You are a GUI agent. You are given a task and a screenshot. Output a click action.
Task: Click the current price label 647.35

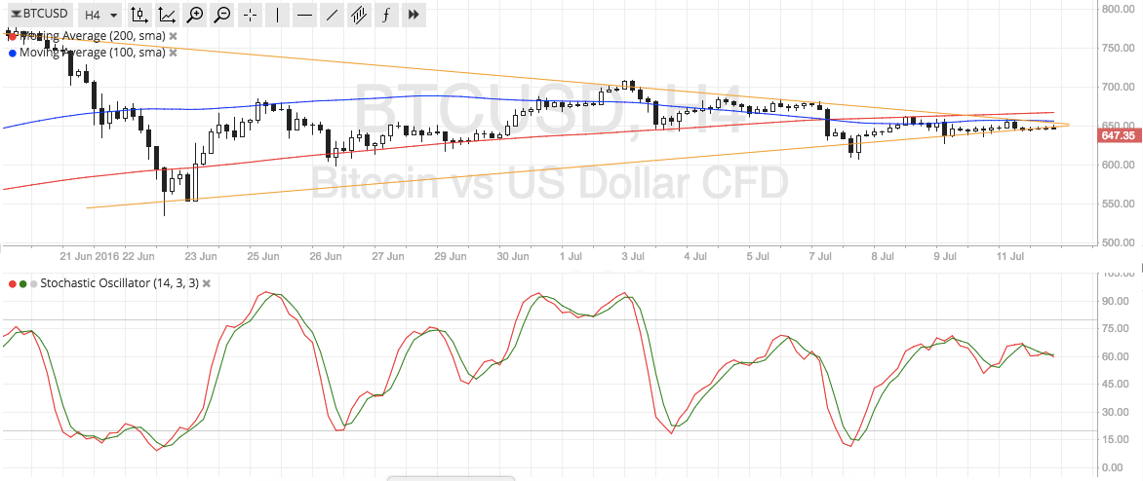[x=1119, y=136]
